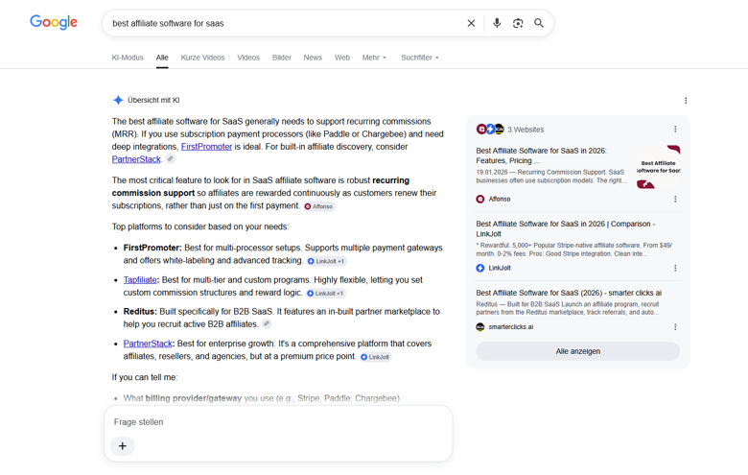Open three-dot menu beside 3 Websites

pos(675,129)
